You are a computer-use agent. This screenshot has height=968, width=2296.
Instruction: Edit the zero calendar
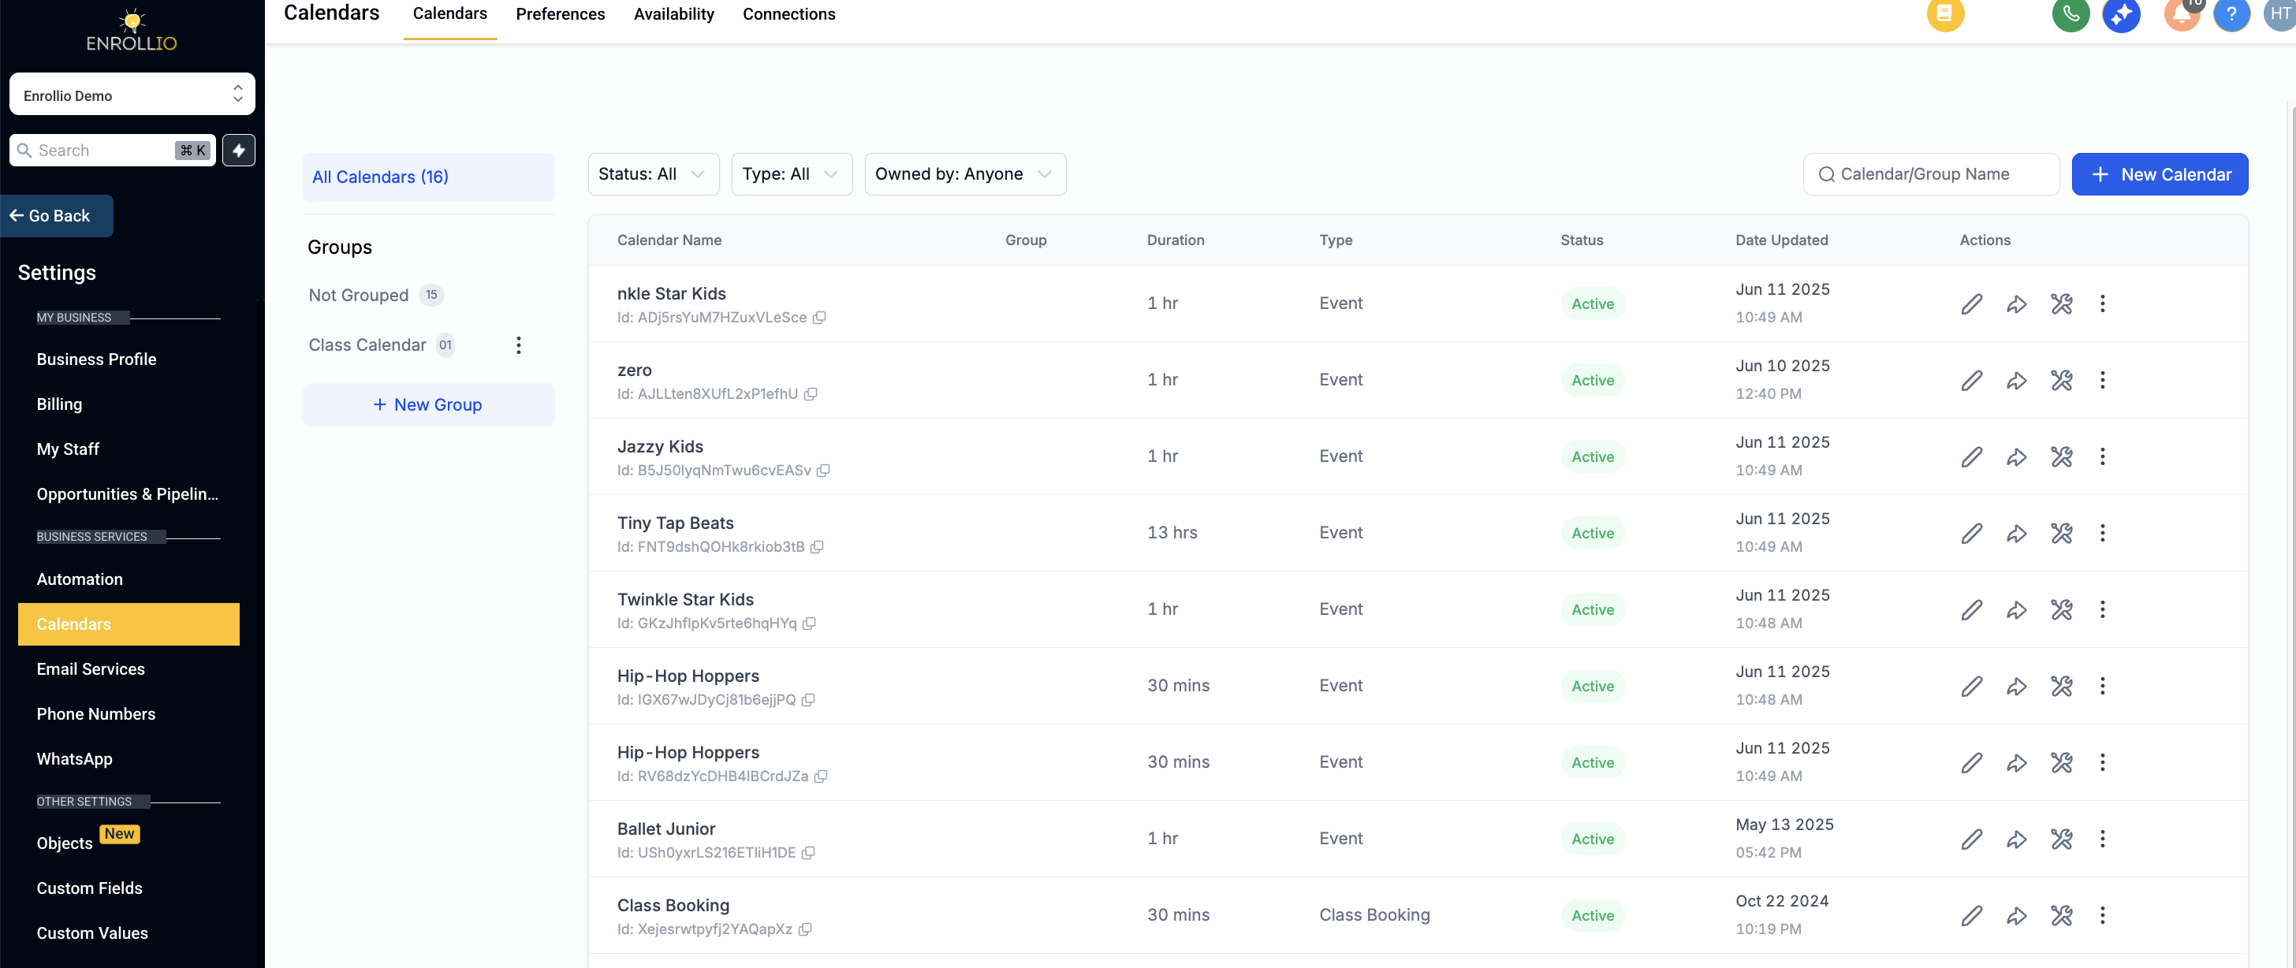click(x=1972, y=381)
